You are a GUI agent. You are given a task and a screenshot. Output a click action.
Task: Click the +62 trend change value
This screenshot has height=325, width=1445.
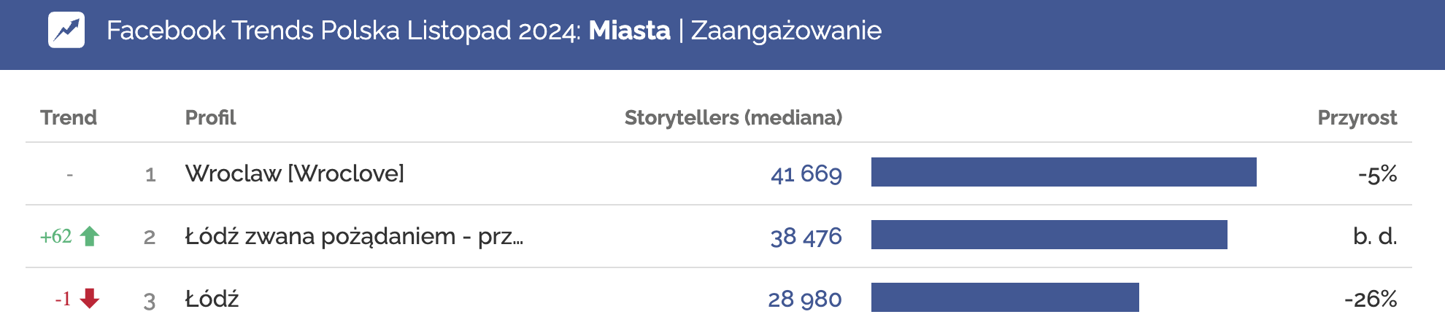point(55,236)
